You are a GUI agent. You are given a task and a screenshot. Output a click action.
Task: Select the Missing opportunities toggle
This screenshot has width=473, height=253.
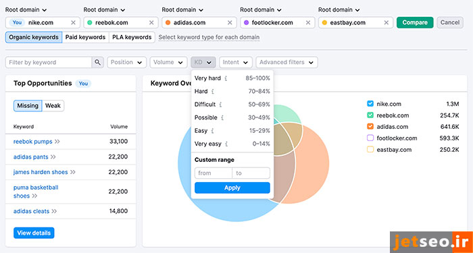(28, 106)
